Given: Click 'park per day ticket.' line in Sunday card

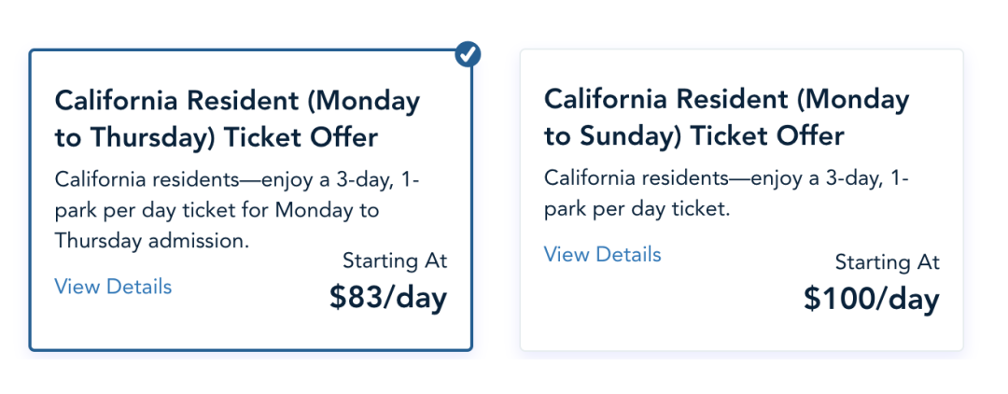Looking at the screenshot, I should [x=637, y=209].
